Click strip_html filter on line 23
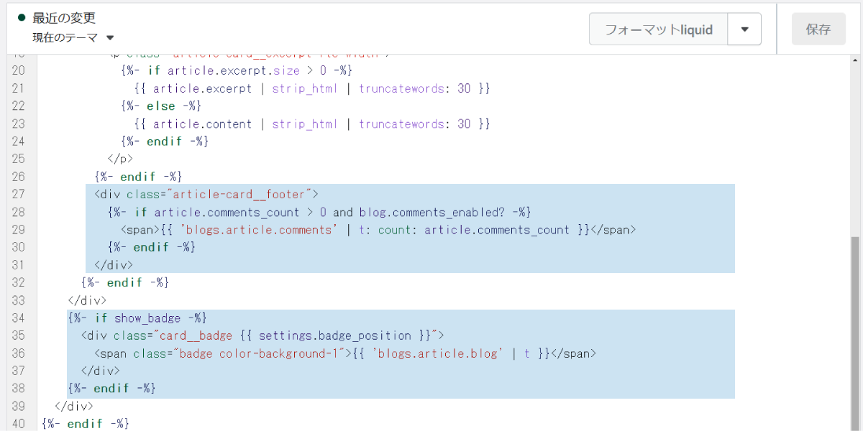 [305, 124]
